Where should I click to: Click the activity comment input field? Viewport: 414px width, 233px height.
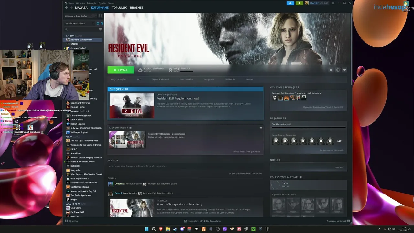[185, 166]
